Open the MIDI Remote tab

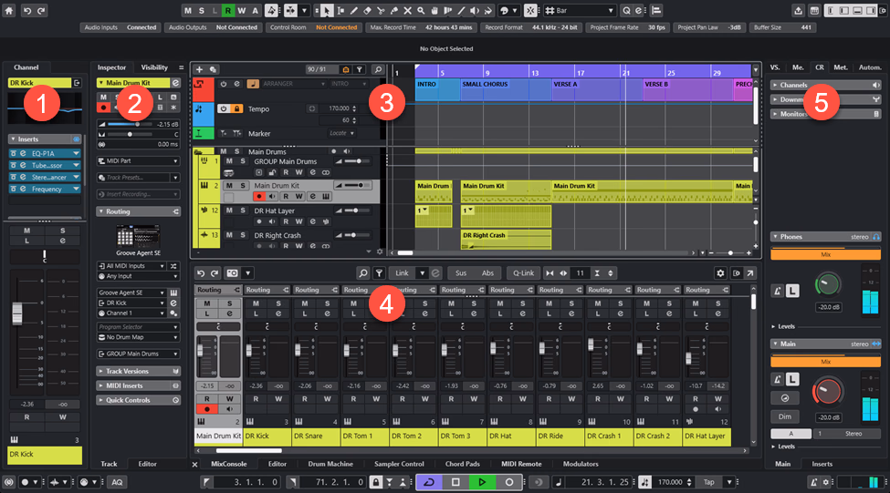pyautogui.click(x=521, y=464)
